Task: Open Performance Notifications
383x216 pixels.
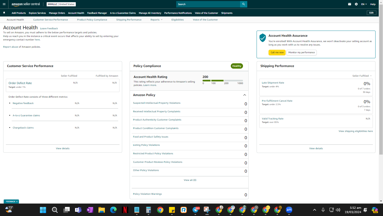Action: [x=178, y=13]
